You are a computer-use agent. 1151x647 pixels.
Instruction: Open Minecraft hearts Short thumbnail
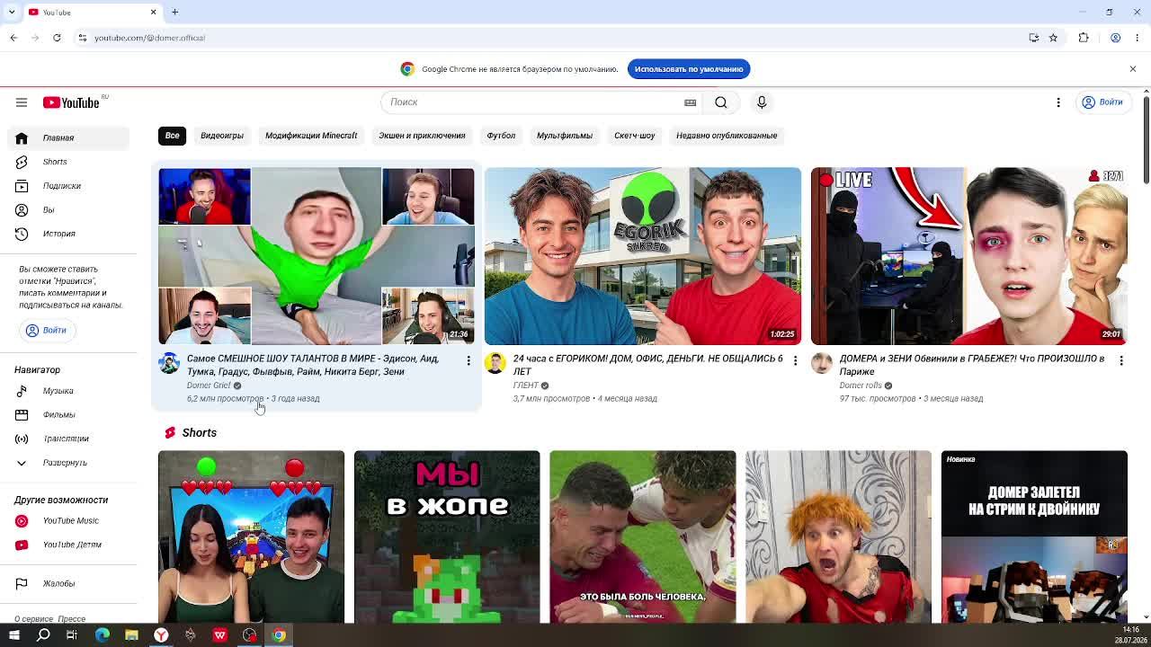pyautogui.click(x=251, y=536)
